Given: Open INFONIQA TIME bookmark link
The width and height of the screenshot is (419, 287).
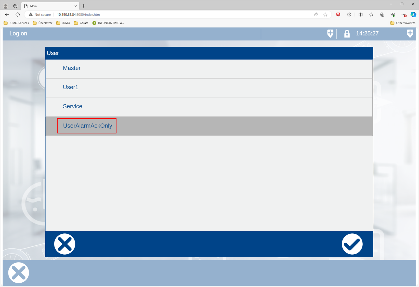Looking at the screenshot, I should point(109,23).
